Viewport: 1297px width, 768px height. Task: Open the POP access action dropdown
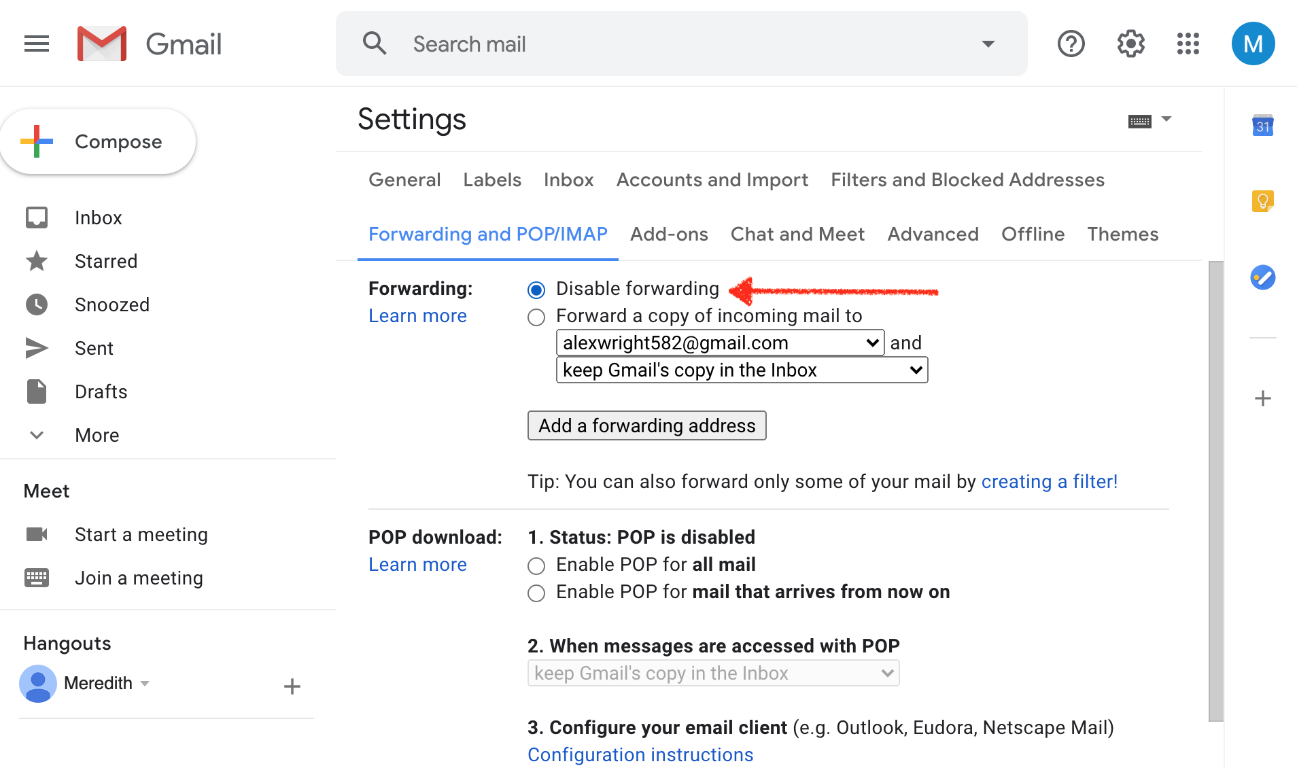(x=713, y=673)
